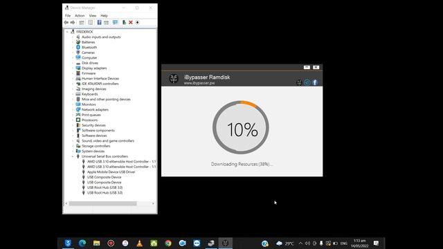Click the Facebook icon in iBypasser header
This screenshot has width=443, height=249.
coord(315,82)
